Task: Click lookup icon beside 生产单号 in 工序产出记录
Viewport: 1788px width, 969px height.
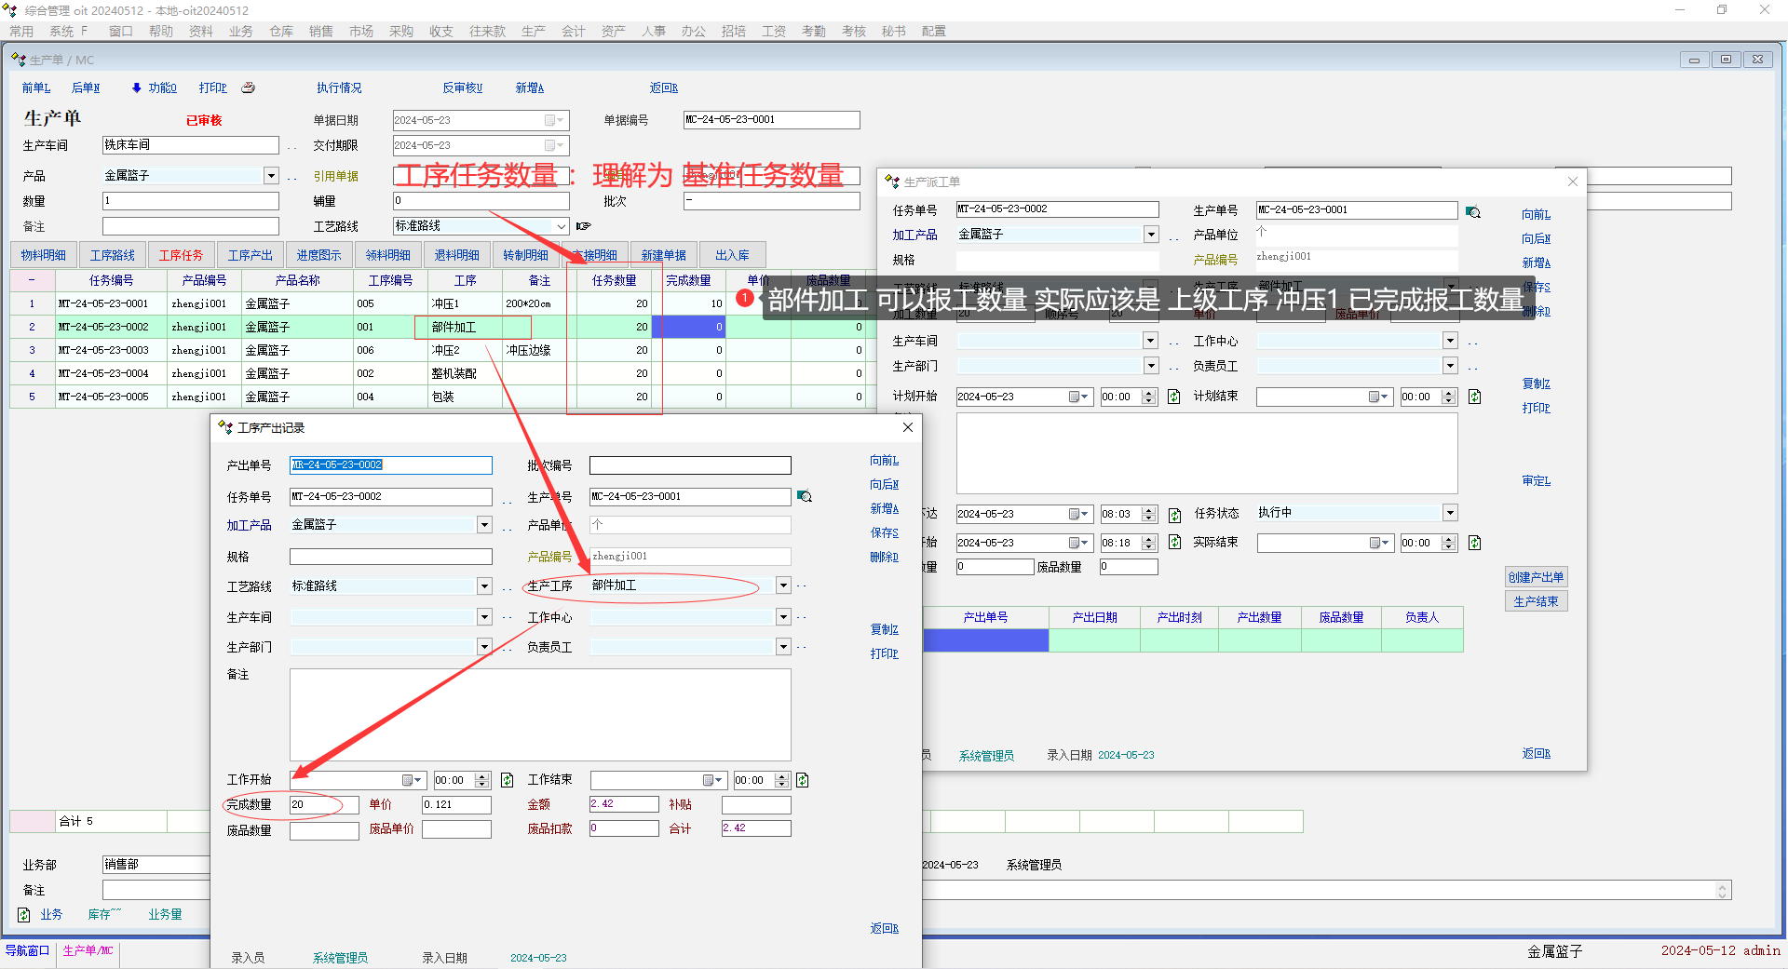Action: pyautogui.click(x=805, y=497)
